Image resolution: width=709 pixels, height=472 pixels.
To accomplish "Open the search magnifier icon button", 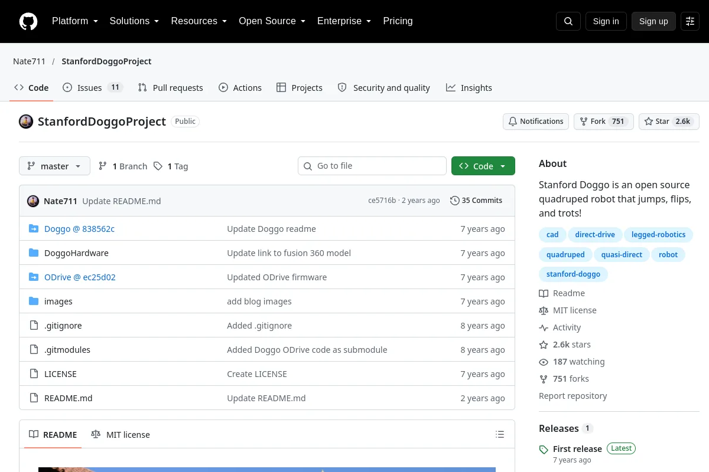I will (x=568, y=21).
